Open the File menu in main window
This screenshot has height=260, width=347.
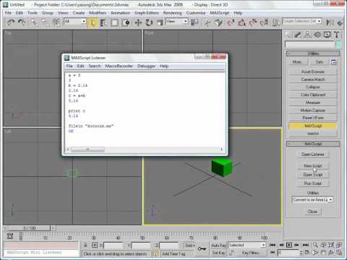(8, 13)
